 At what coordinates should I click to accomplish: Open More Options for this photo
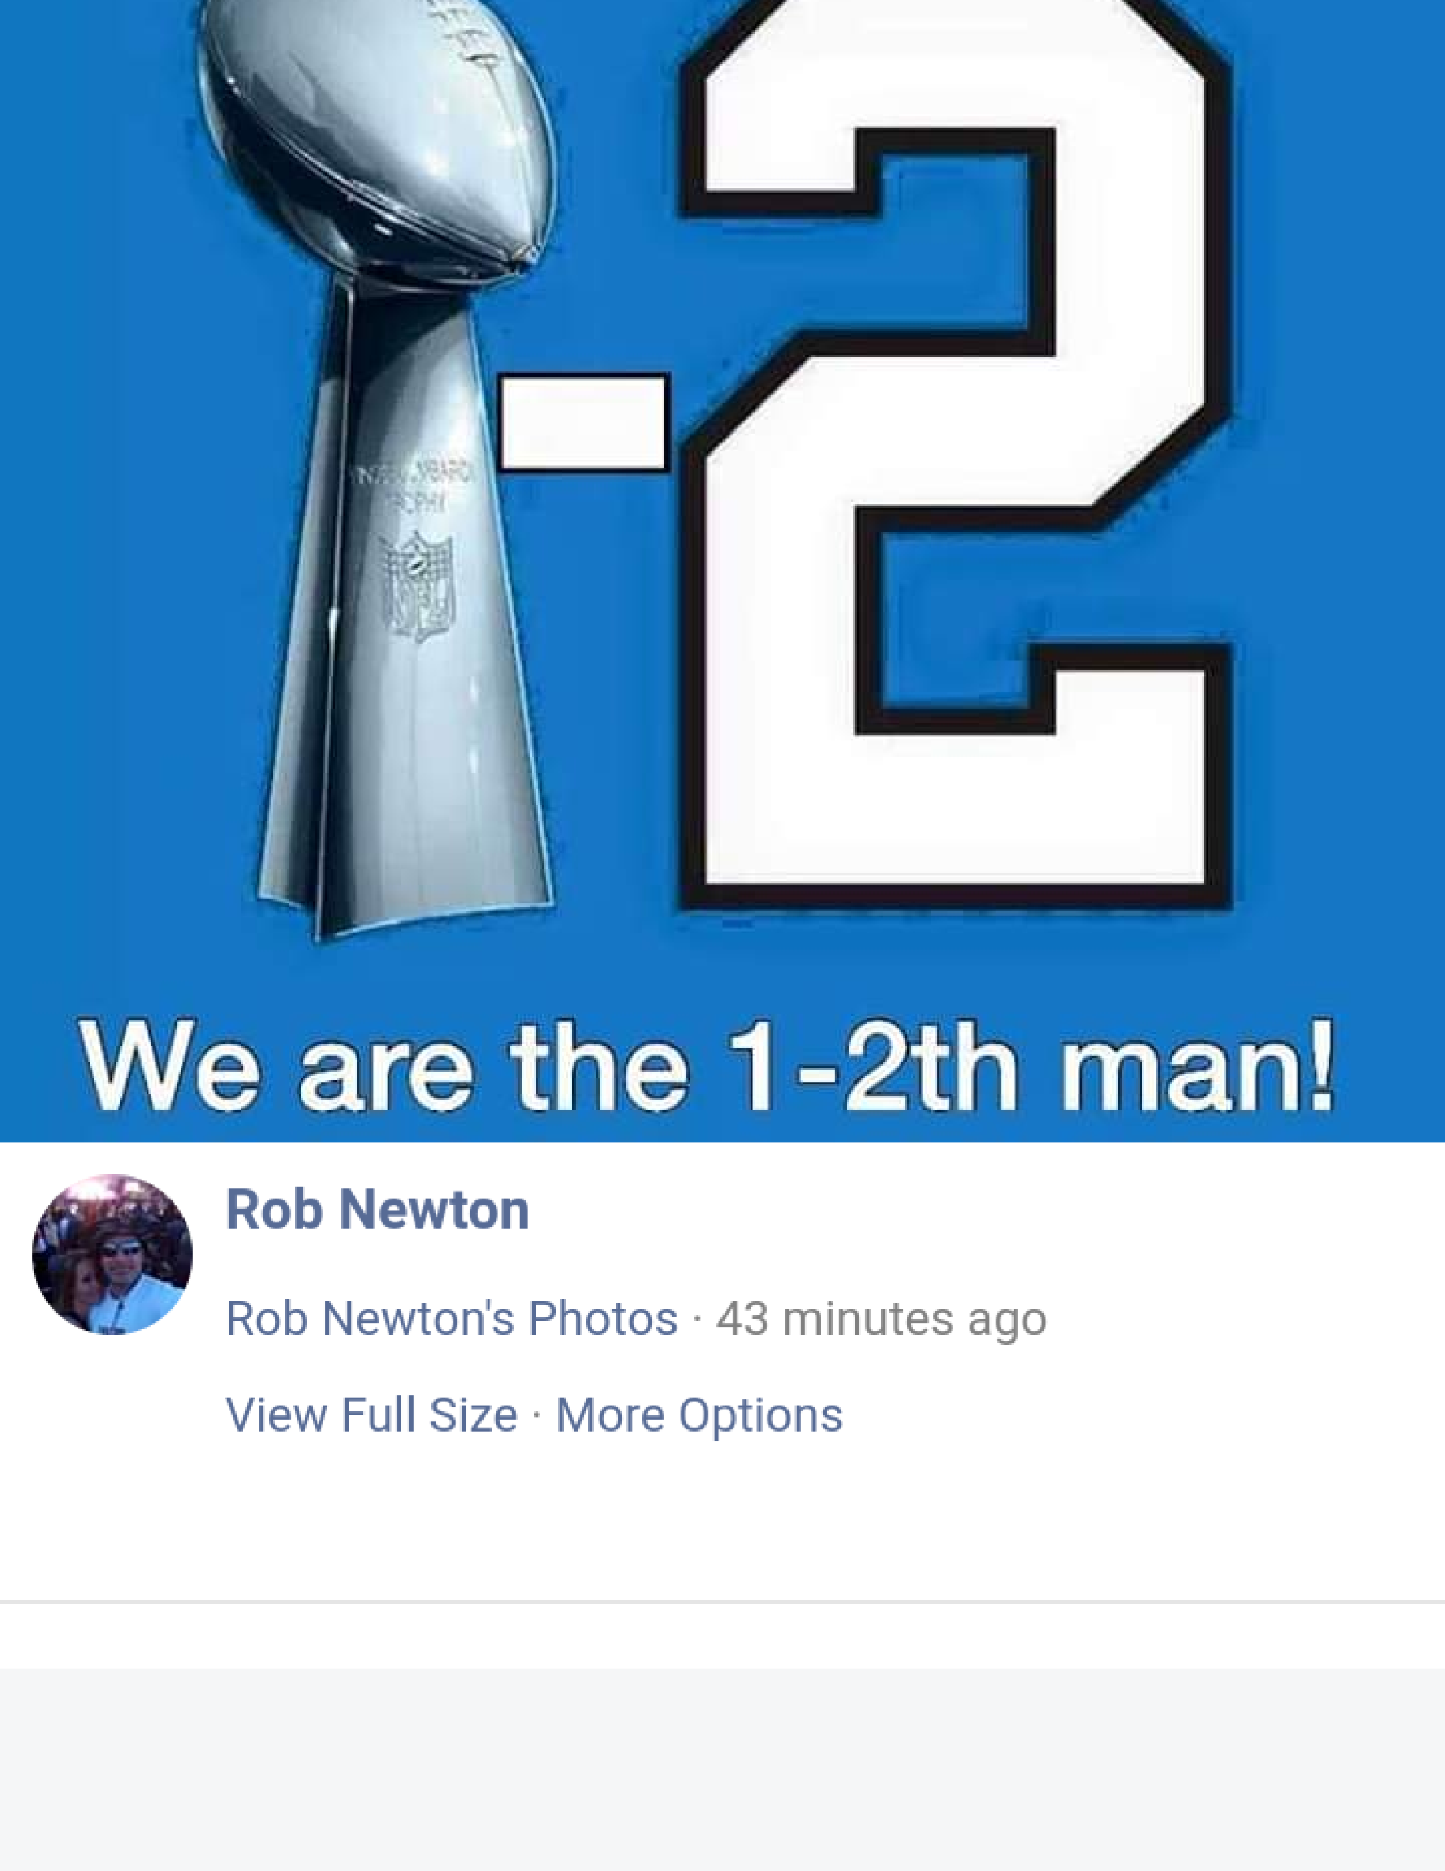pyautogui.click(x=699, y=1415)
